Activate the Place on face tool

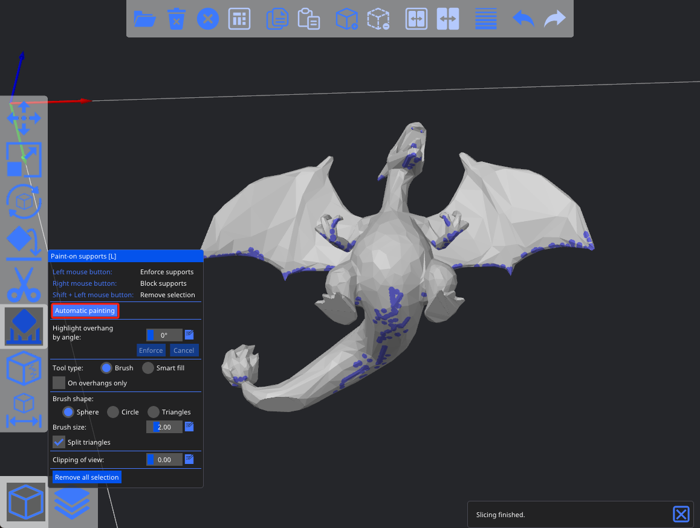coord(24,242)
